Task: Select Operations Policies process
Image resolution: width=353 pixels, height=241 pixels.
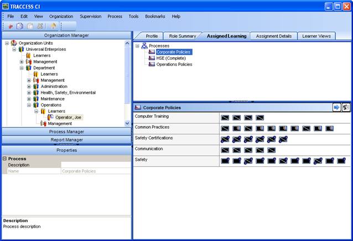Action: pos(174,64)
